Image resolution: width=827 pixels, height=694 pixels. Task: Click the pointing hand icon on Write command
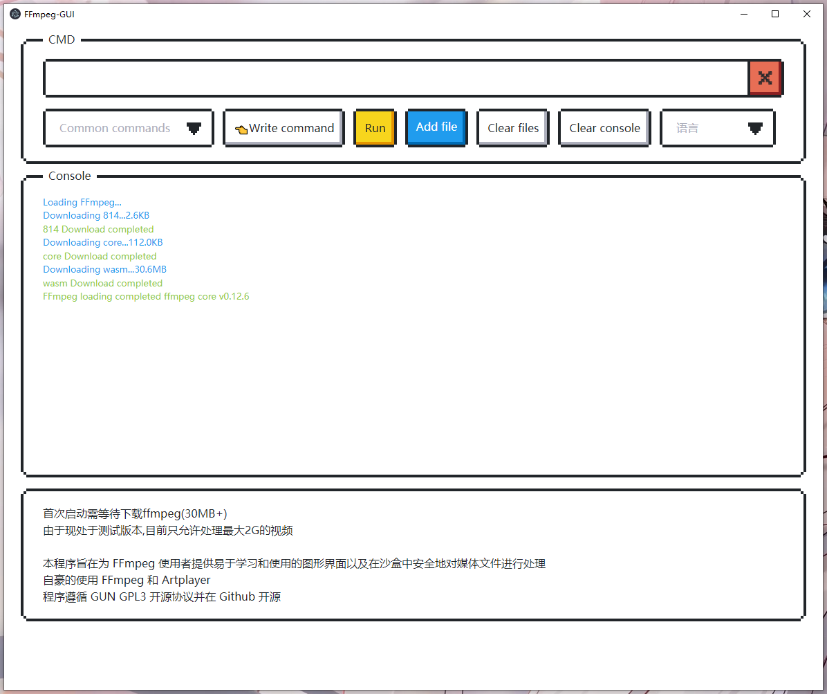[241, 129]
